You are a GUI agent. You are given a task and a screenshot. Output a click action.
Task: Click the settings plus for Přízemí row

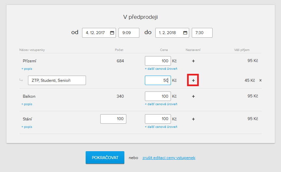(x=193, y=61)
